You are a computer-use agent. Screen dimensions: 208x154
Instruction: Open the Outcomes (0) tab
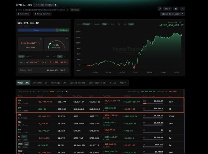(40, 83)
